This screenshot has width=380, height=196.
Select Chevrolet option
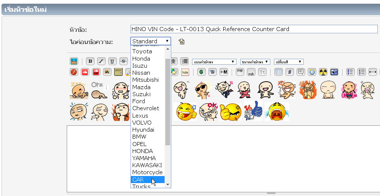pyautogui.click(x=148, y=108)
